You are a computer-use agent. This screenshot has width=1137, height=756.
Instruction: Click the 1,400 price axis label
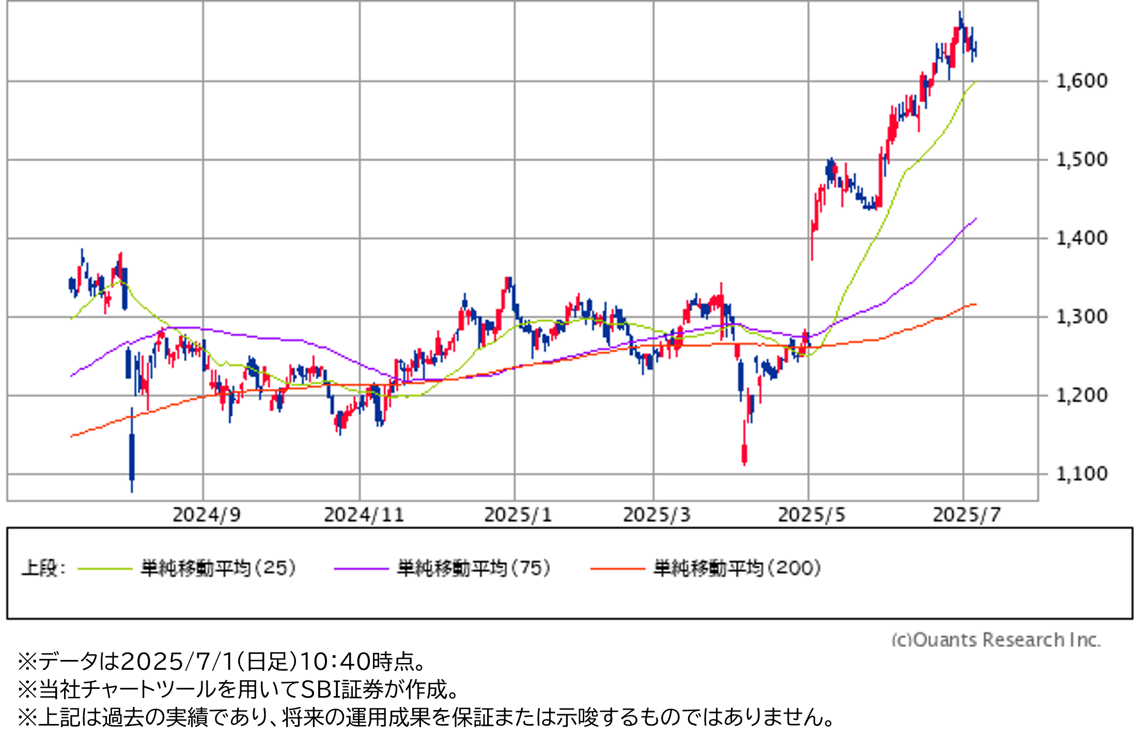[1082, 238]
